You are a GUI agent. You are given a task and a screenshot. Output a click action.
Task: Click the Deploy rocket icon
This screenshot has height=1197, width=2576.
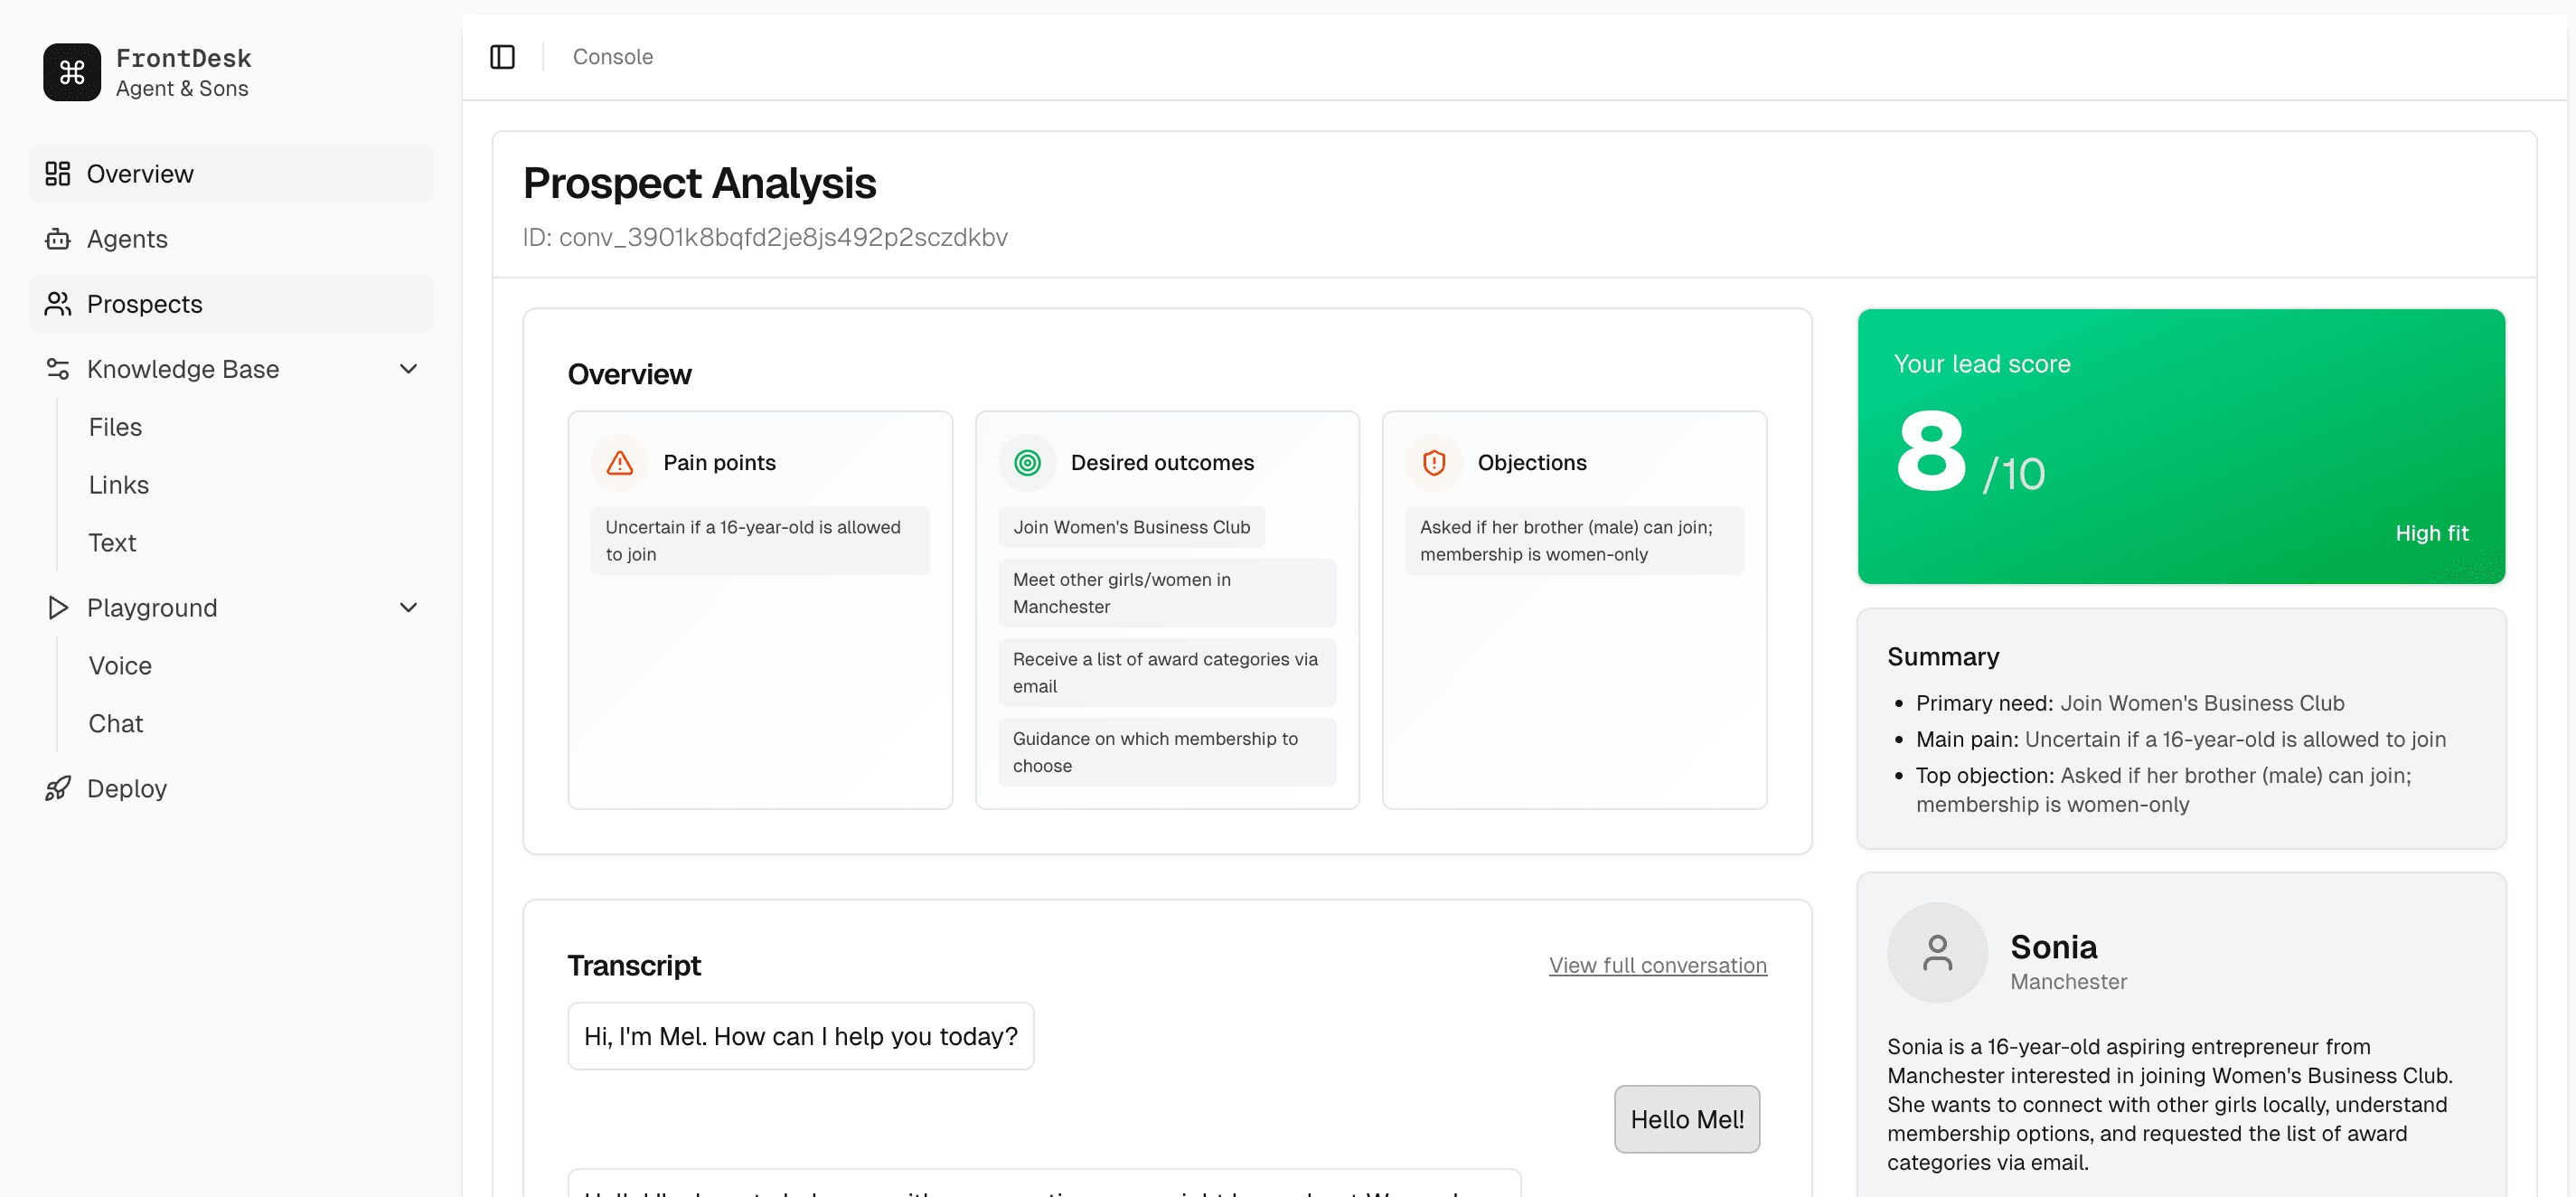pos(58,788)
